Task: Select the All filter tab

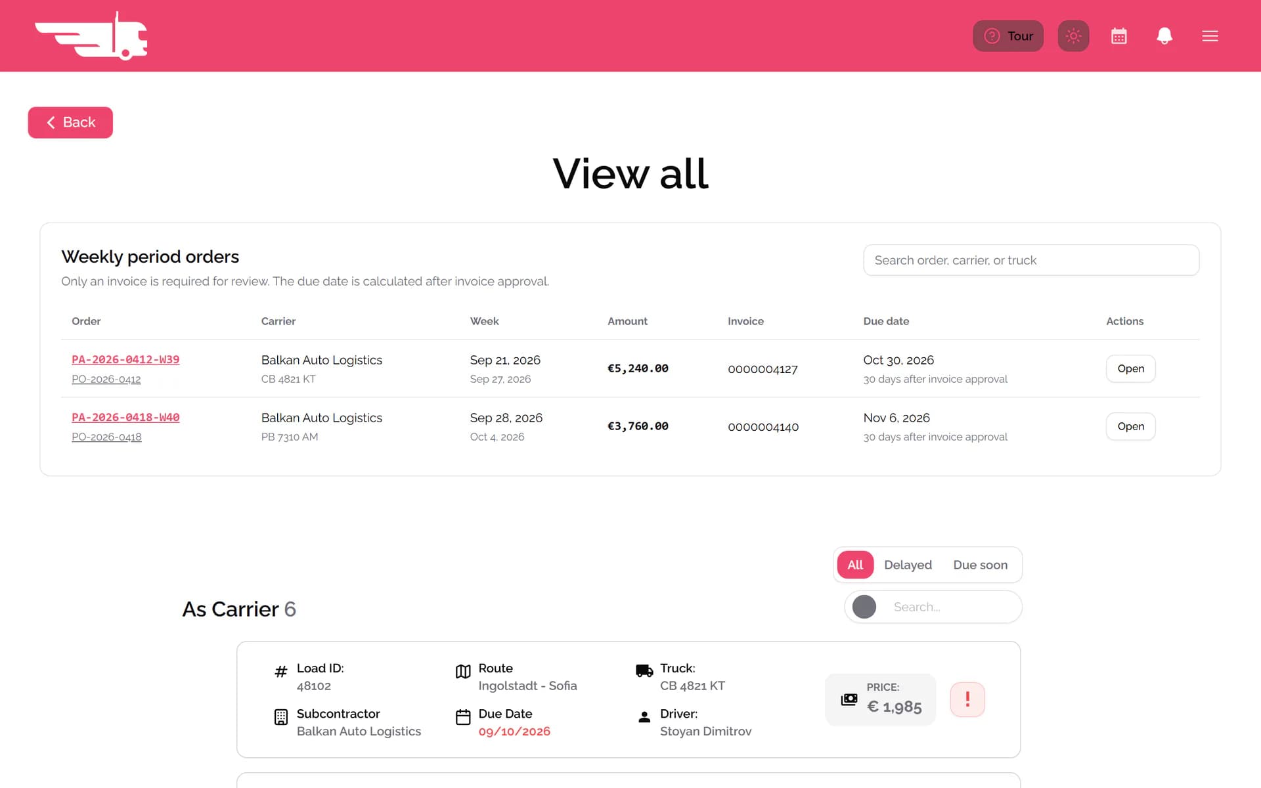Action: coord(855,565)
